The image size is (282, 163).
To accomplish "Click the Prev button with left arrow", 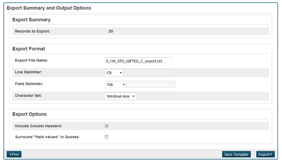I will click(14, 154).
